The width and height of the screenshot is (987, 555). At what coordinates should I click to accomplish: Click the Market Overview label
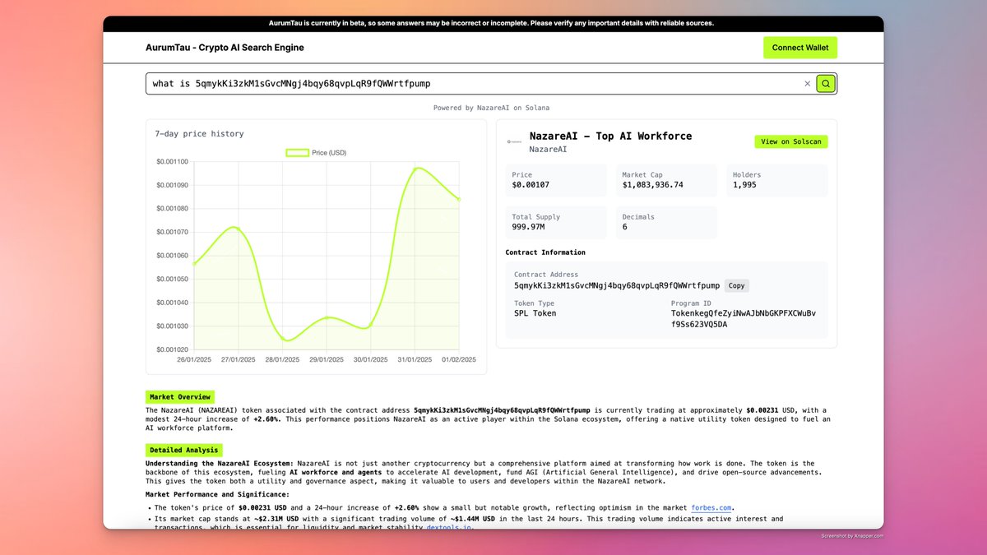(x=180, y=397)
